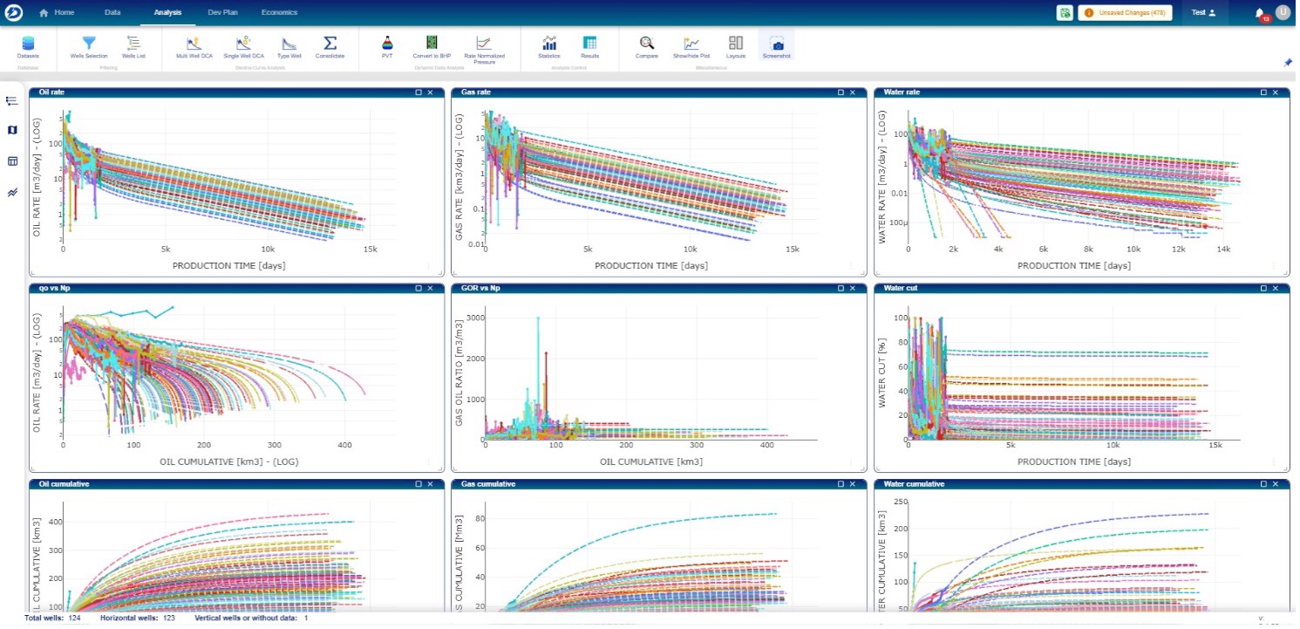Open the Datasets database tool
Viewport: 1300px width, 629px height.
point(28,44)
